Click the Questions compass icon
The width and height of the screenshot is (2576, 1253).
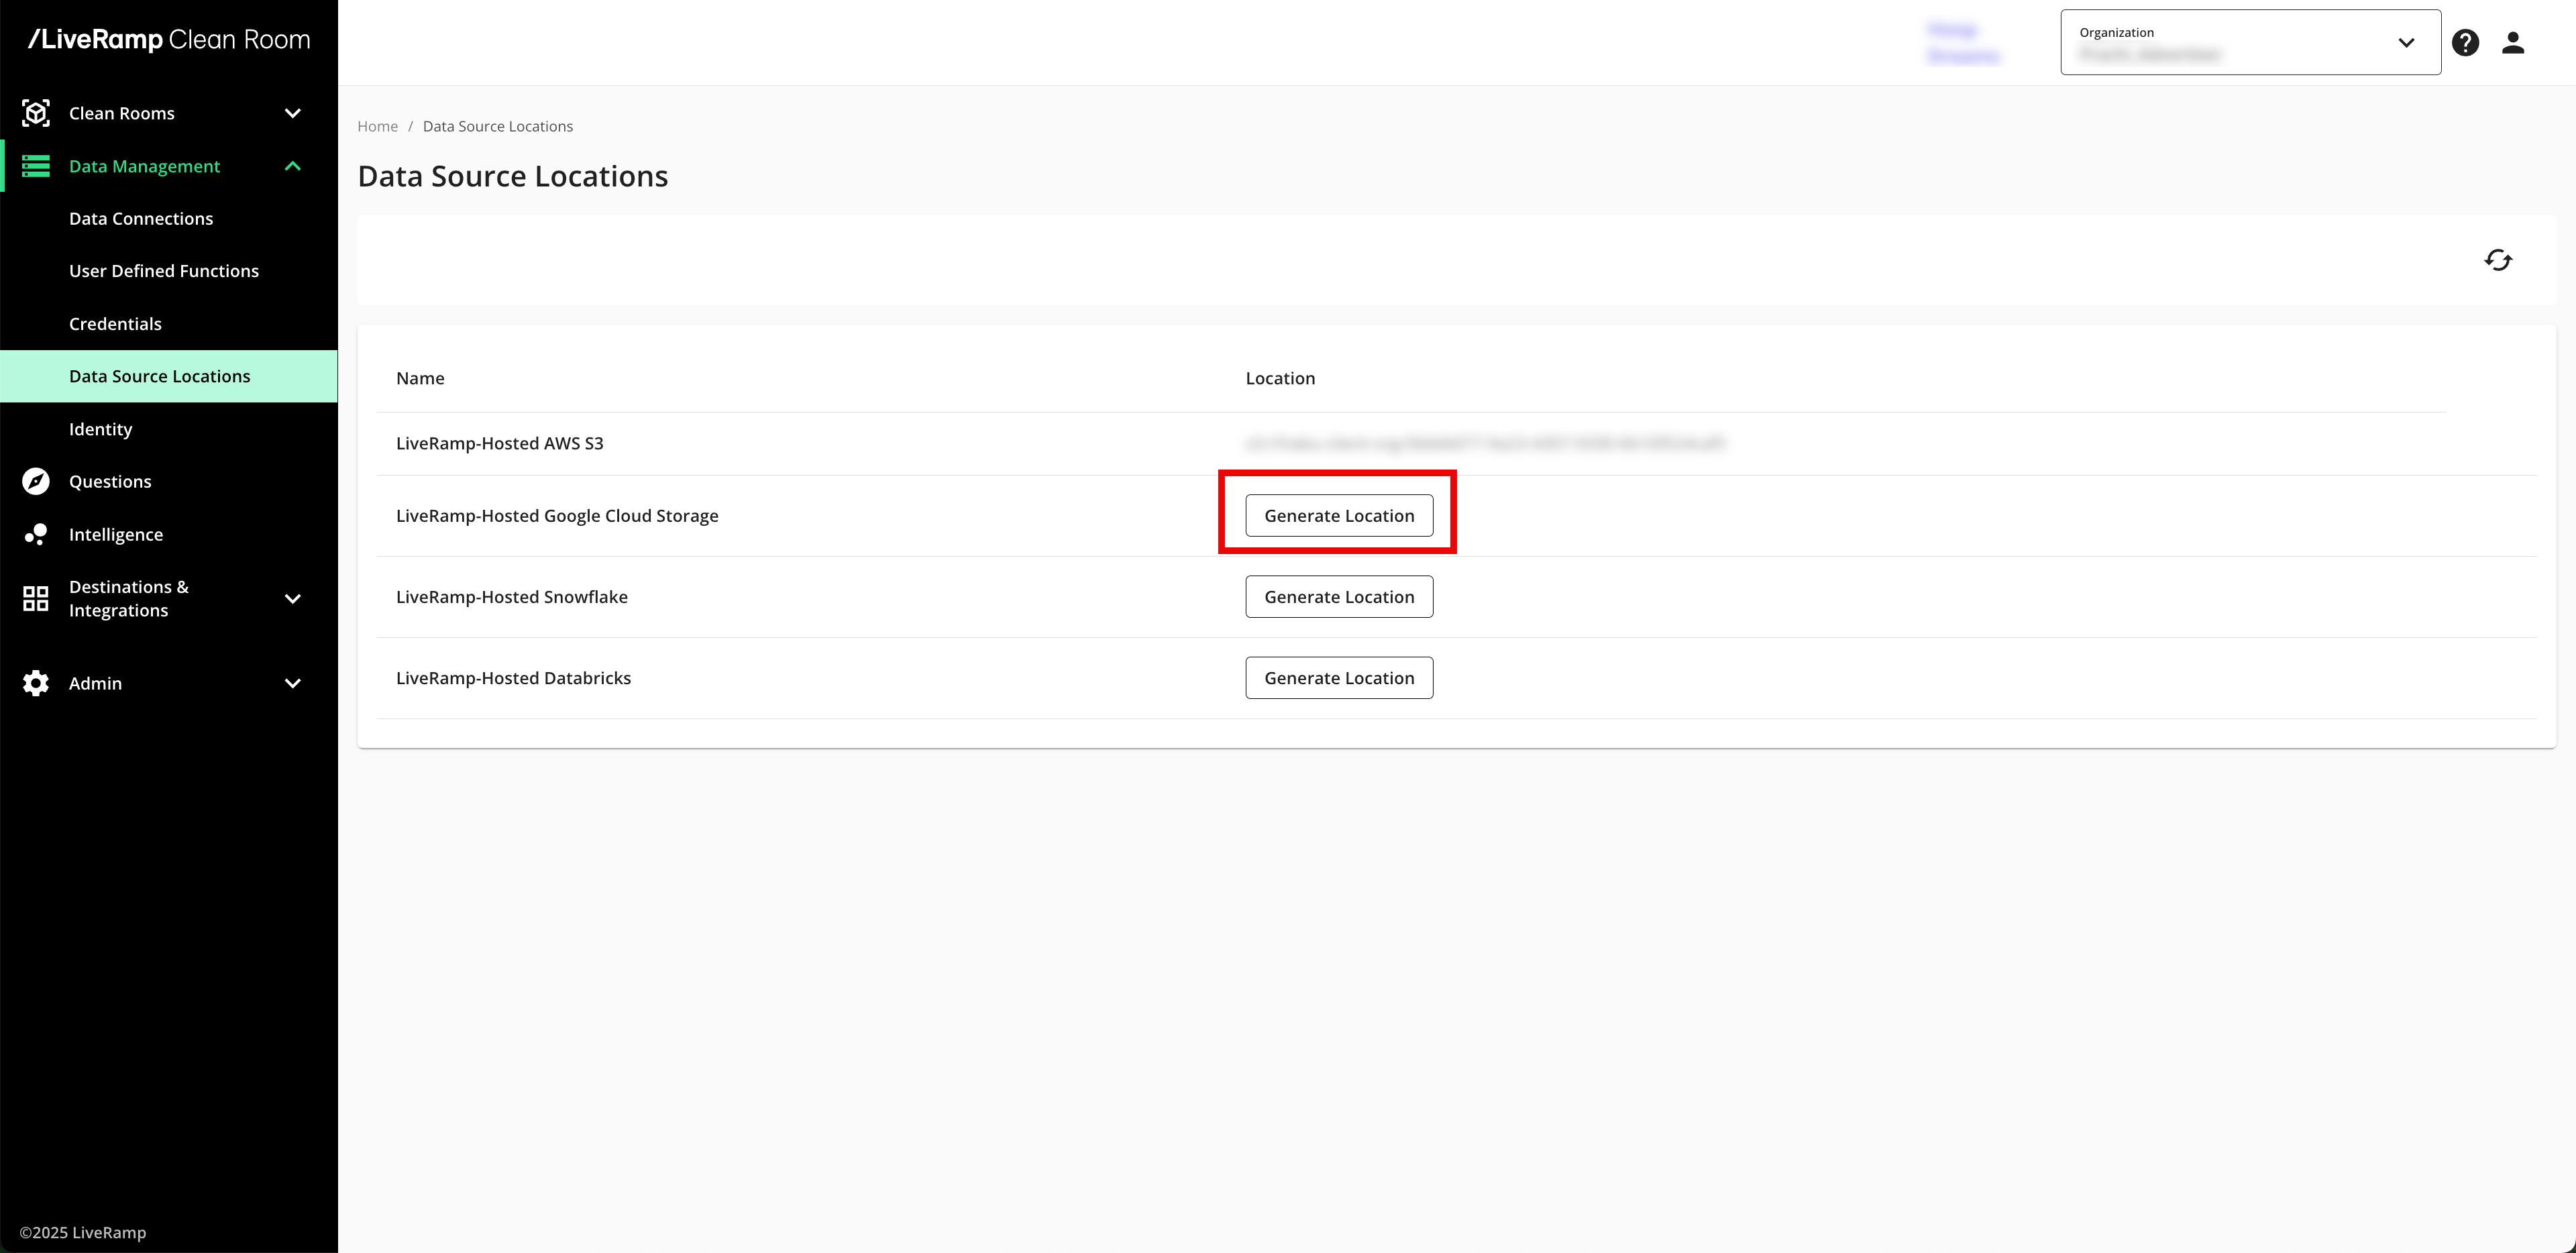[x=36, y=481]
